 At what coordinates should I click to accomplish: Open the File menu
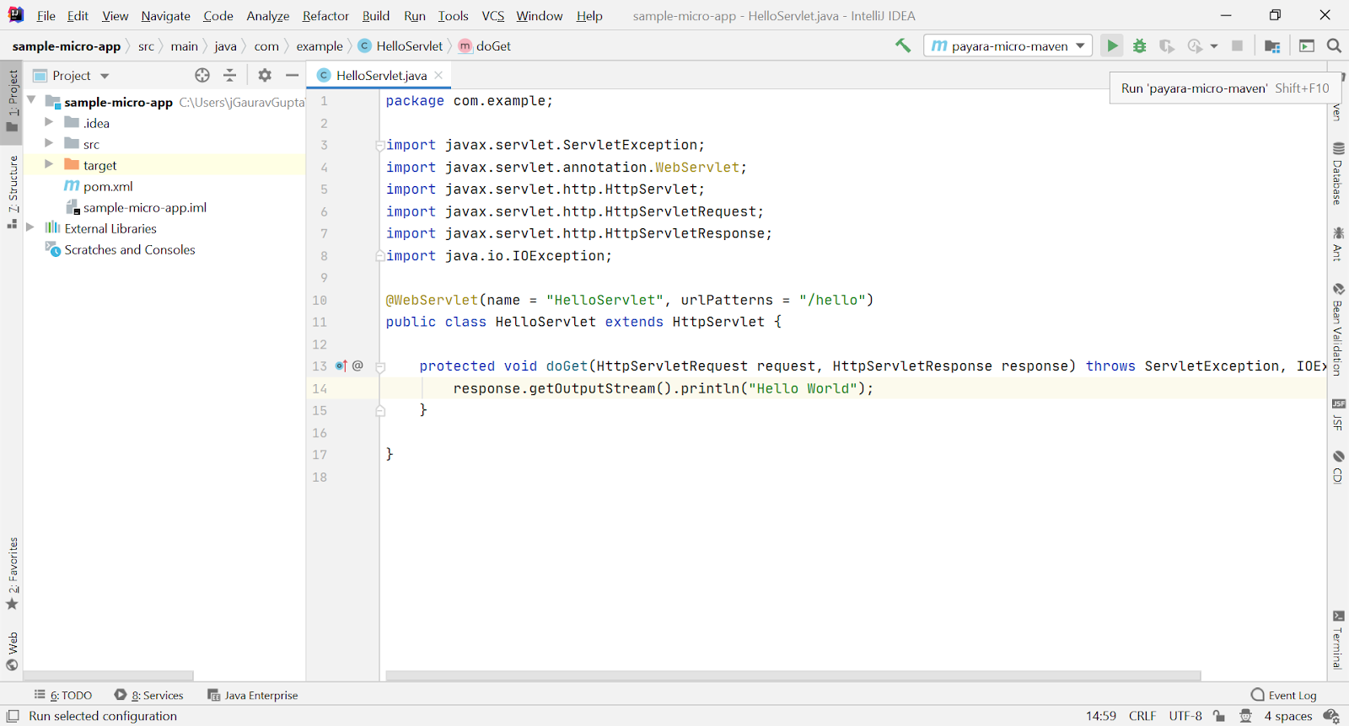[46, 15]
